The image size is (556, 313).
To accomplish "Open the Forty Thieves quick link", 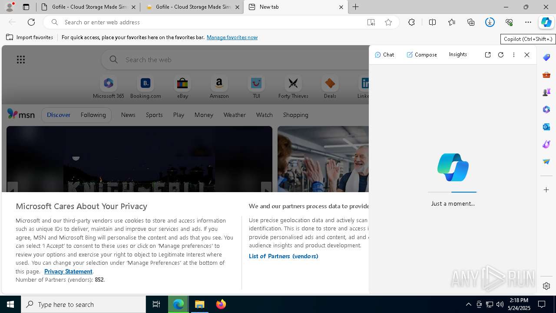I will (x=293, y=87).
